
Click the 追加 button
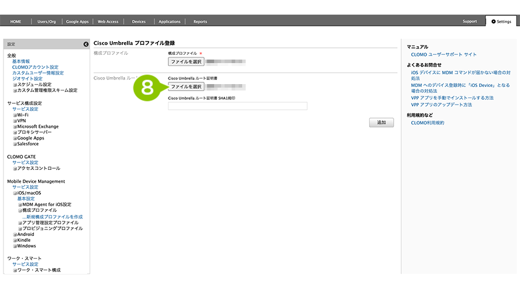[x=381, y=123]
